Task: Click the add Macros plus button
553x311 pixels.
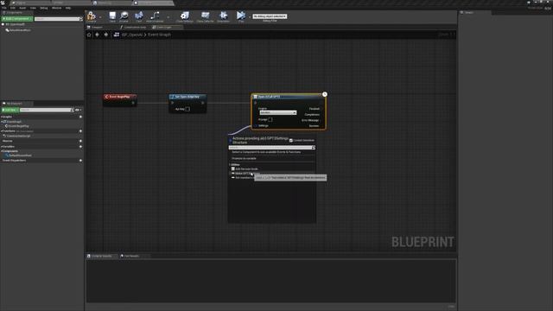Action: pyautogui.click(x=80, y=141)
